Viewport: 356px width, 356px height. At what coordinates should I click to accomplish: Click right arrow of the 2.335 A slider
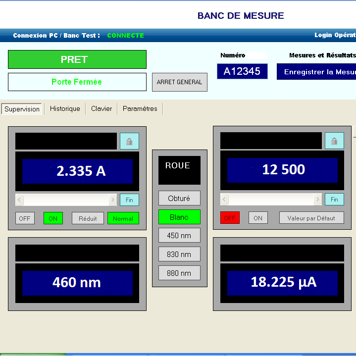coord(112,200)
